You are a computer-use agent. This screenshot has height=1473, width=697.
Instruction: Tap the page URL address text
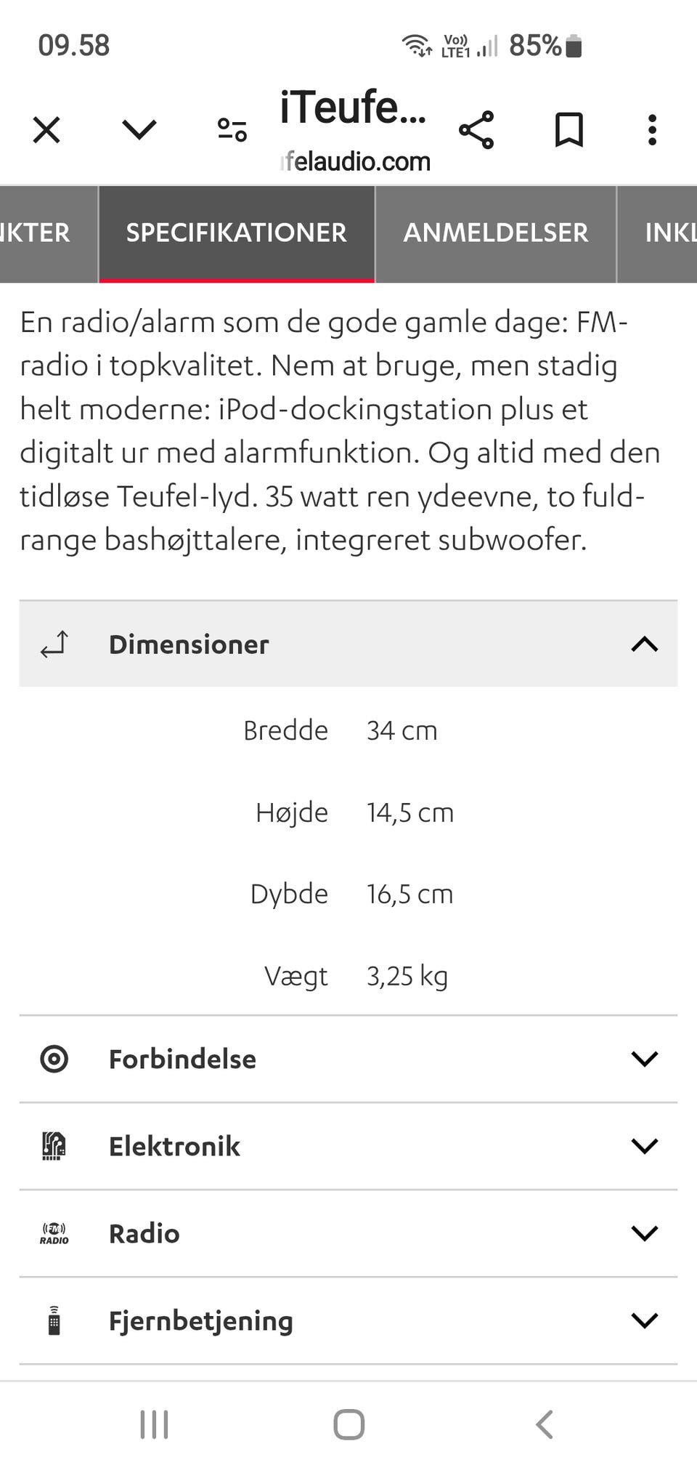tap(356, 161)
